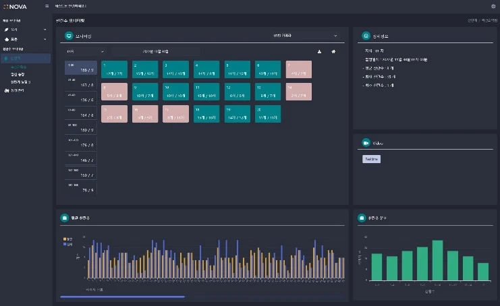The width and height of the screenshot is (500, 306).
Task: Select teal cell number 13
Action: [x=268, y=92]
